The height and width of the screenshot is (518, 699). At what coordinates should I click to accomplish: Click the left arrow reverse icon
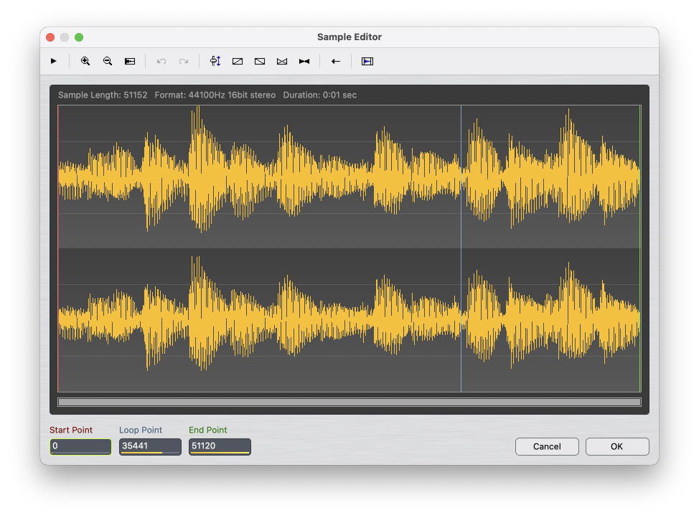click(335, 62)
